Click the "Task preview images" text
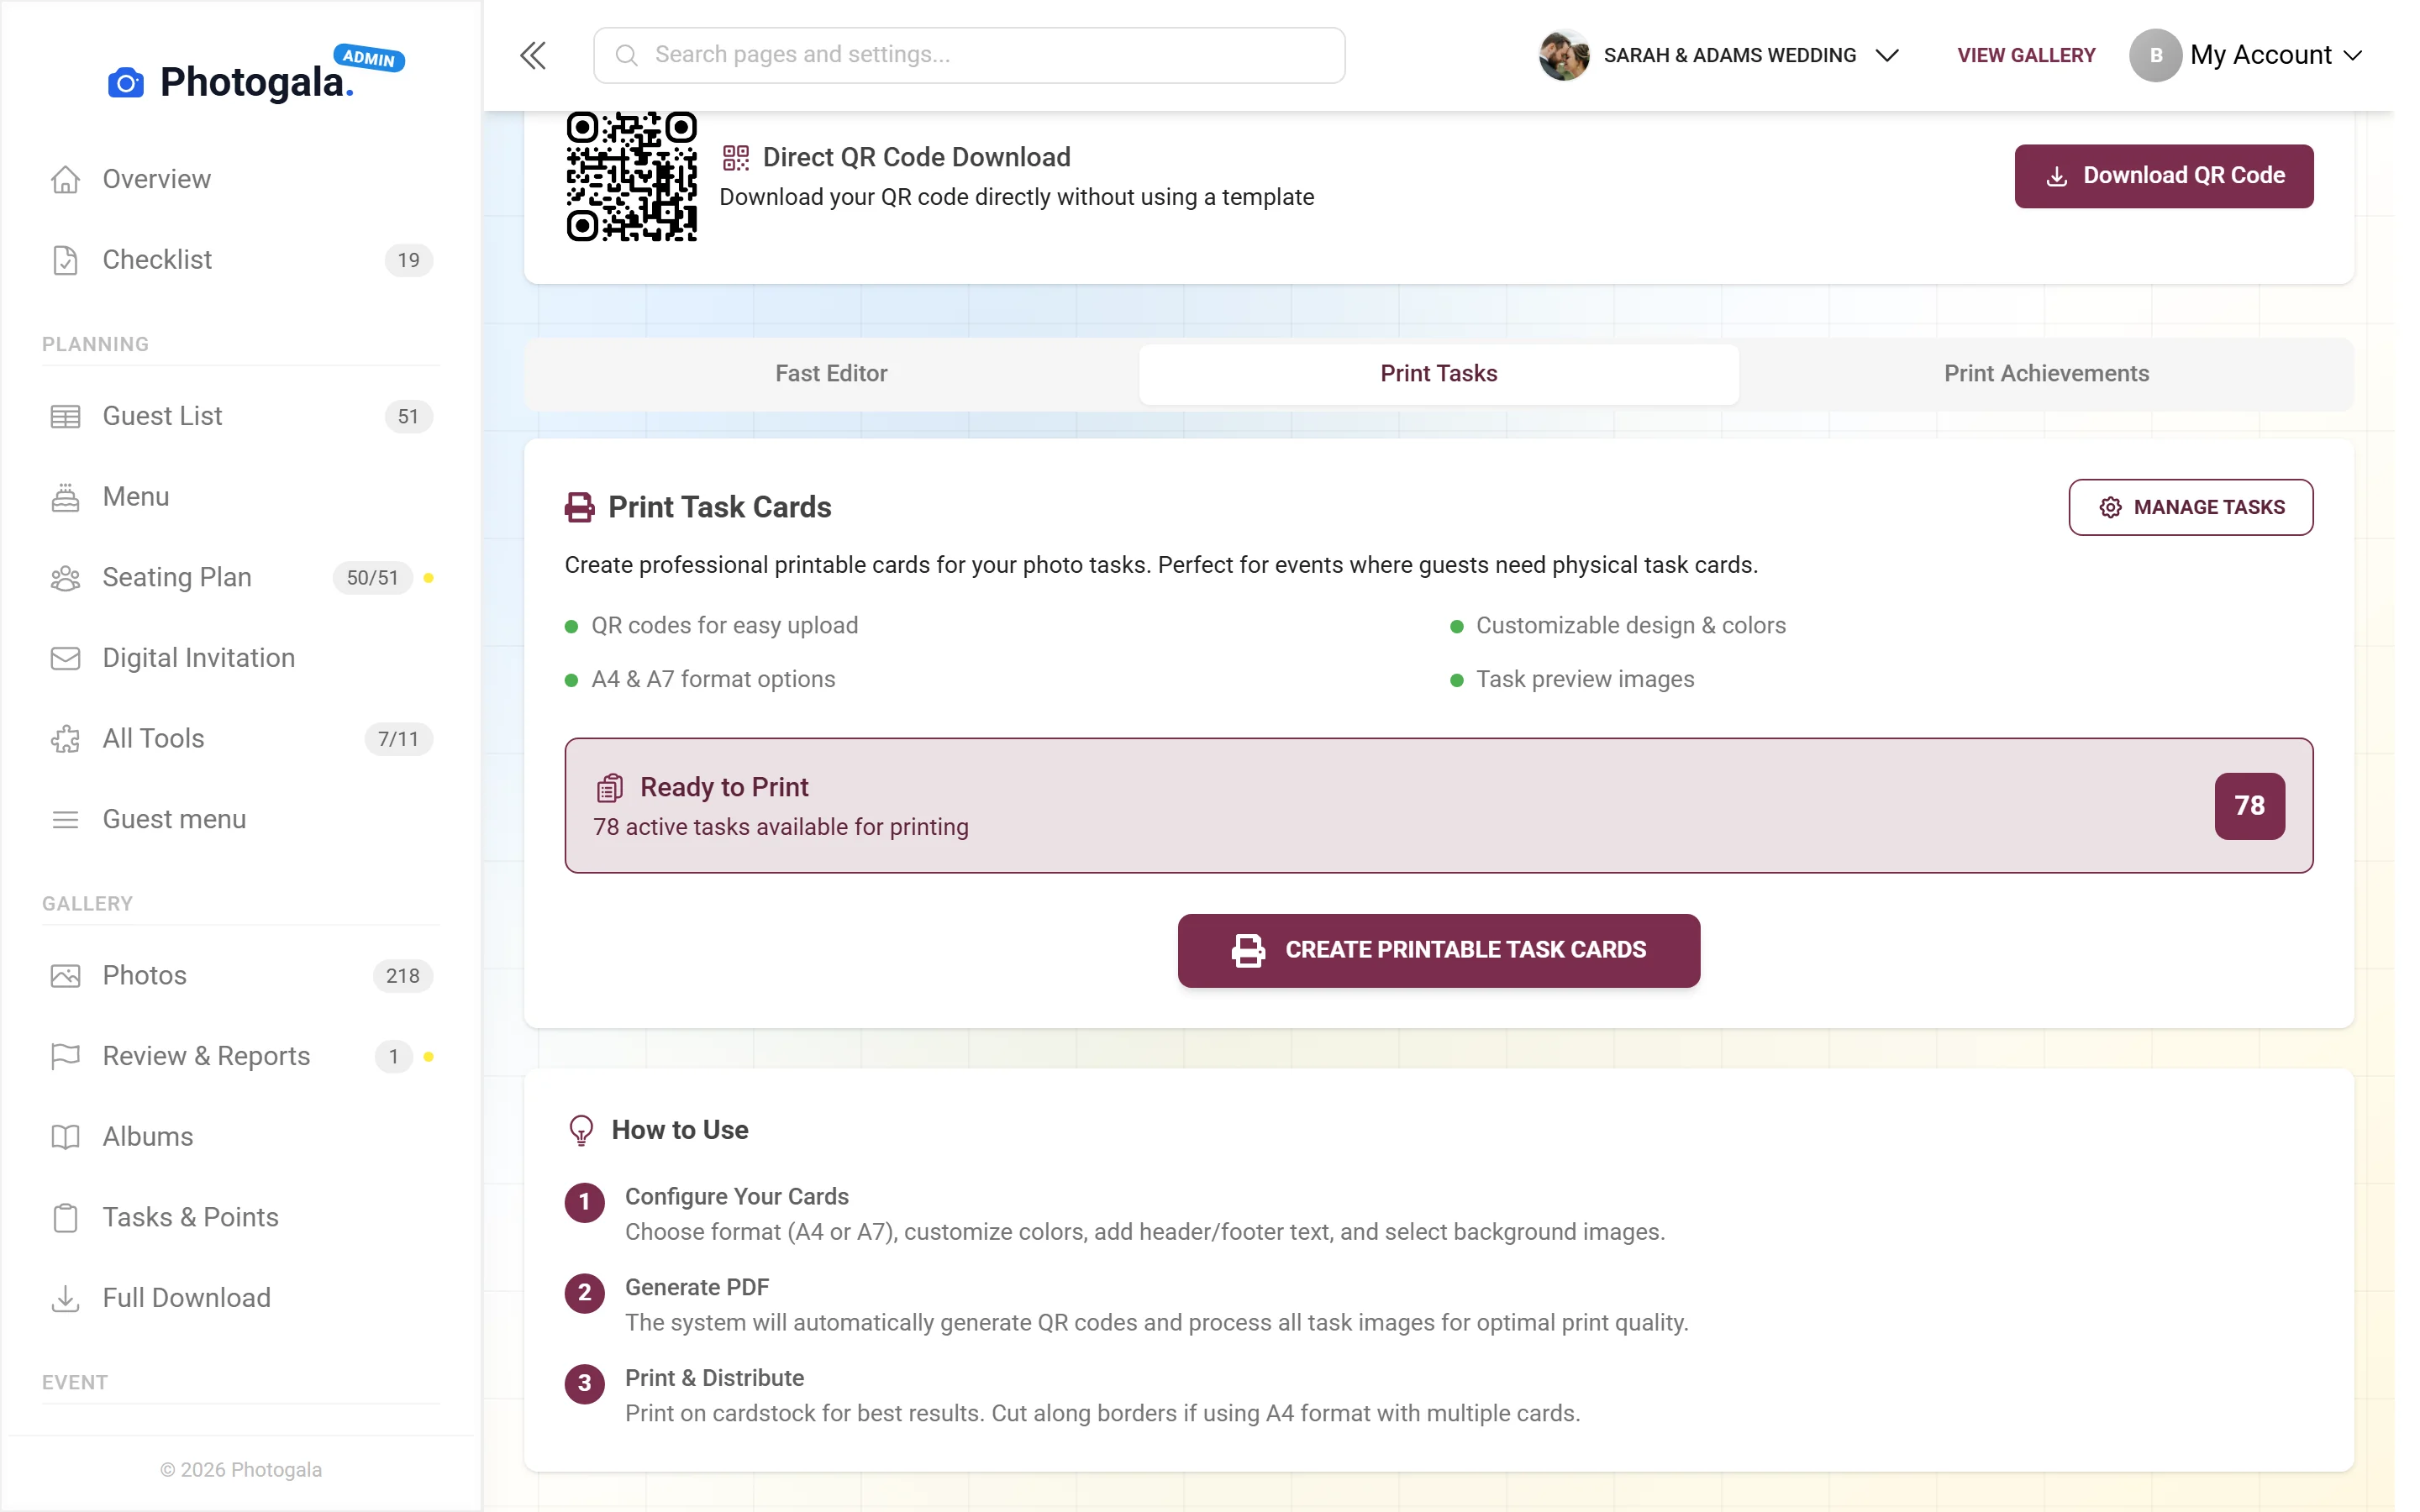Image resolution: width=2420 pixels, height=1512 pixels. (1585, 680)
